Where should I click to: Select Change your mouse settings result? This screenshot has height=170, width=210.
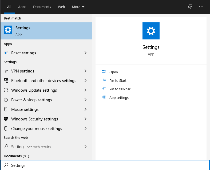click(46, 128)
